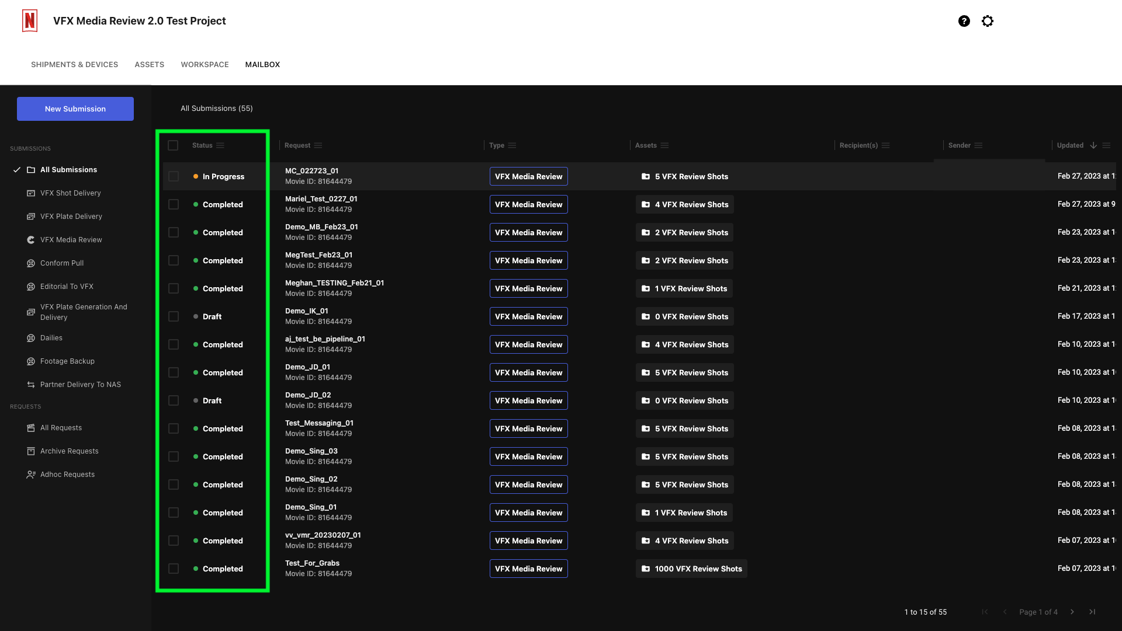1122x631 pixels.
Task: Open 1000 VFX Review Shots assets
Action: click(x=691, y=569)
